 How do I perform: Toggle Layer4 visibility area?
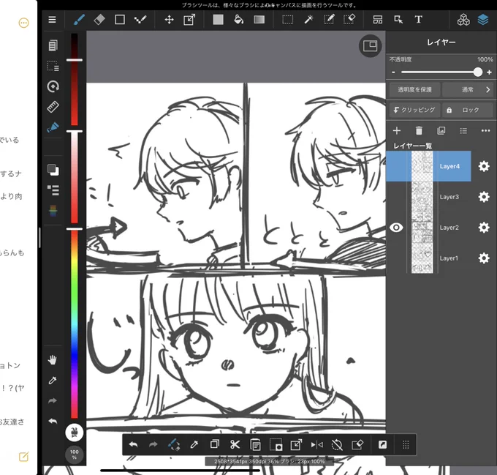pos(396,166)
